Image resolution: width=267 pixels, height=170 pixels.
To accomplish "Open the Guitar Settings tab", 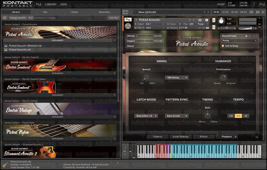I will (x=181, y=137).
